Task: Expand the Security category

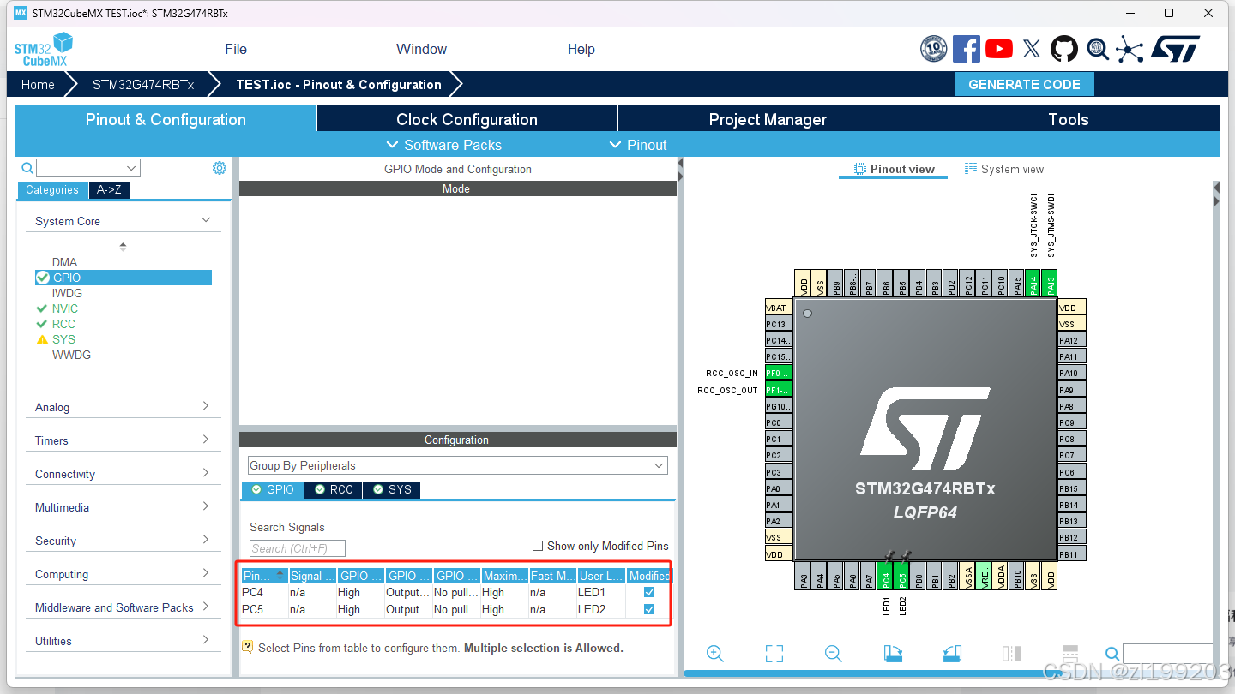Action: [123, 541]
